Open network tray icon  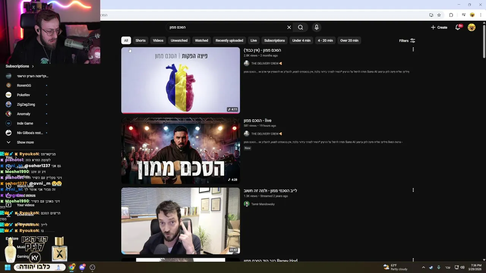tap(457, 267)
